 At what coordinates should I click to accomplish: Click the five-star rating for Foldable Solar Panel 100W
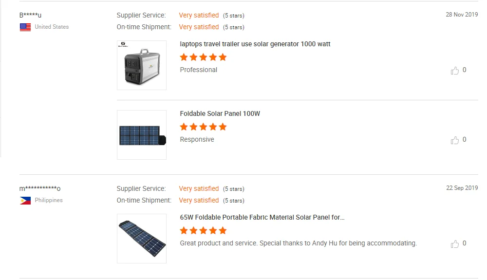click(203, 127)
